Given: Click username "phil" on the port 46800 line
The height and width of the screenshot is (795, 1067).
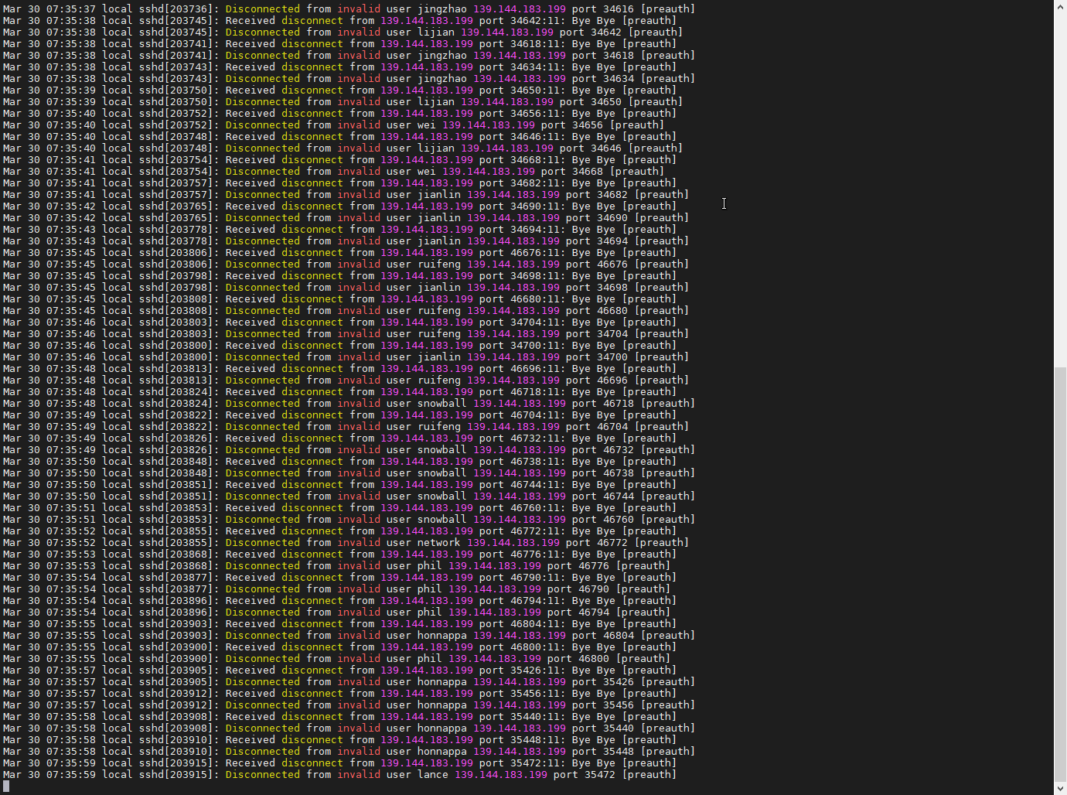Looking at the screenshot, I should 429,659.
